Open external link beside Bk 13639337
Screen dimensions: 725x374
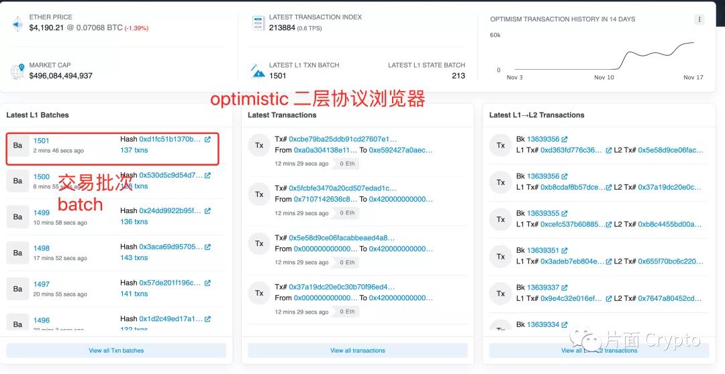coord(565,288)
